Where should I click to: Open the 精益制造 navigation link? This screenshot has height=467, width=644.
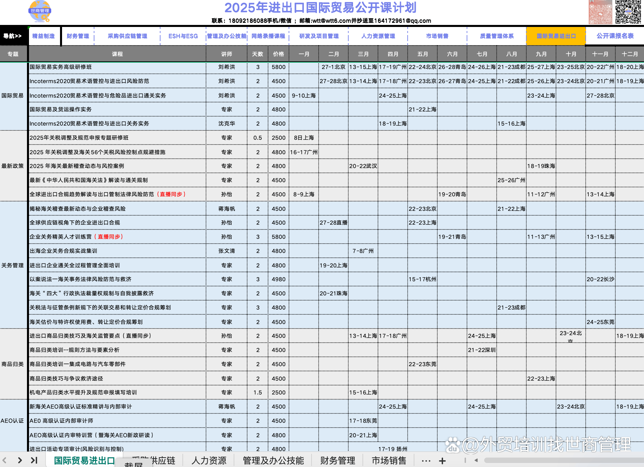point(43,36)
